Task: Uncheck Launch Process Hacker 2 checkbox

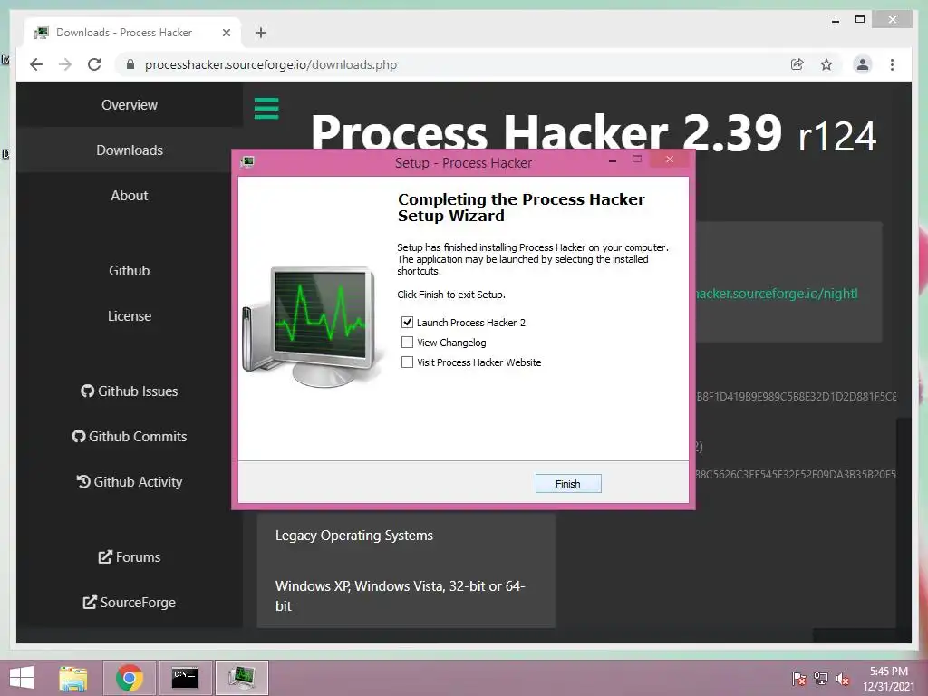Action: [x=407, y=323]
